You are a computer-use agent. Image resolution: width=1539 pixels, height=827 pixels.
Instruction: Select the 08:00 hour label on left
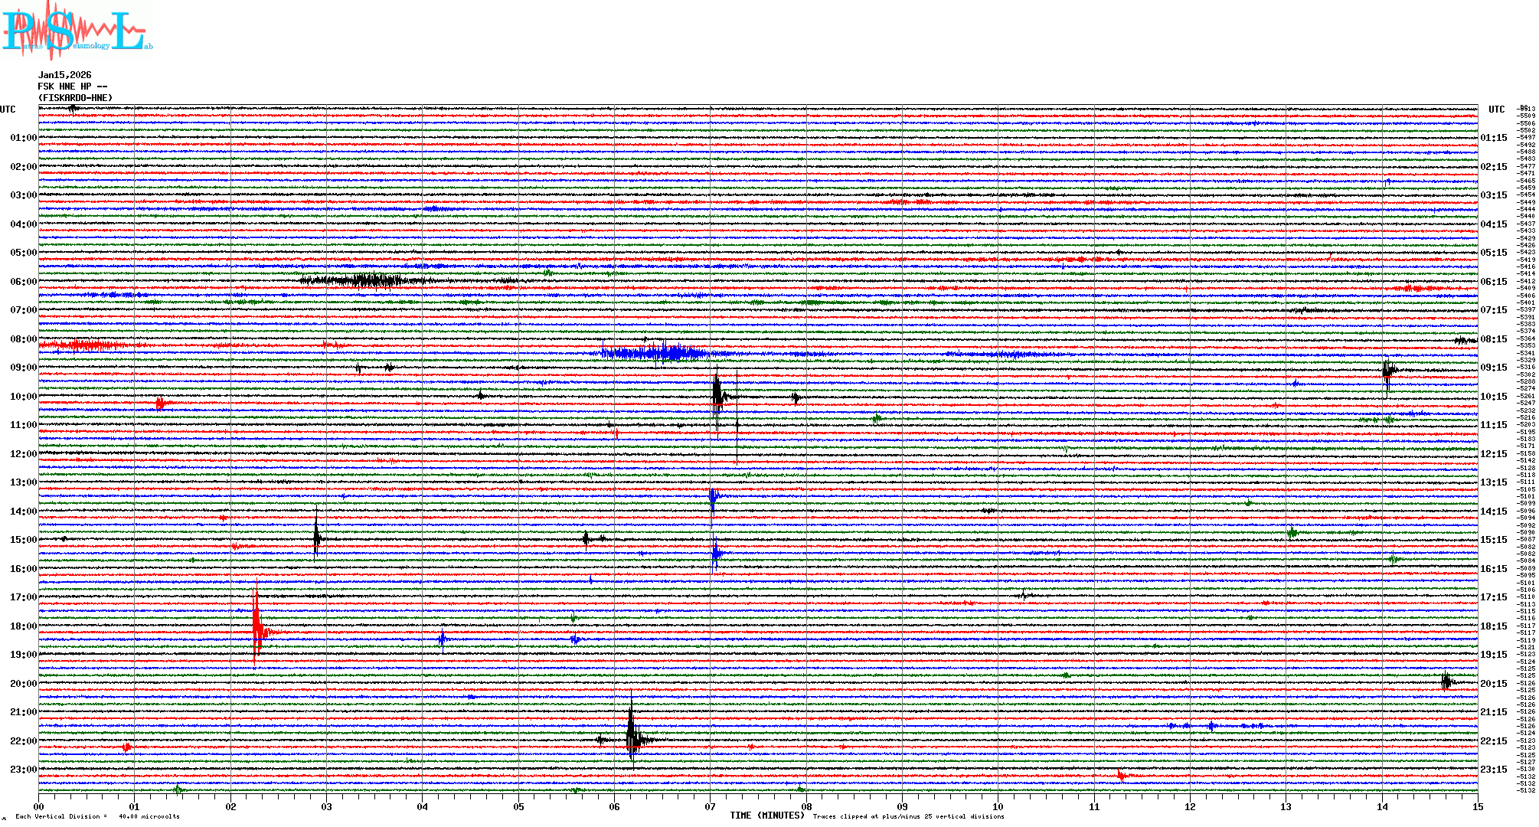23,339
